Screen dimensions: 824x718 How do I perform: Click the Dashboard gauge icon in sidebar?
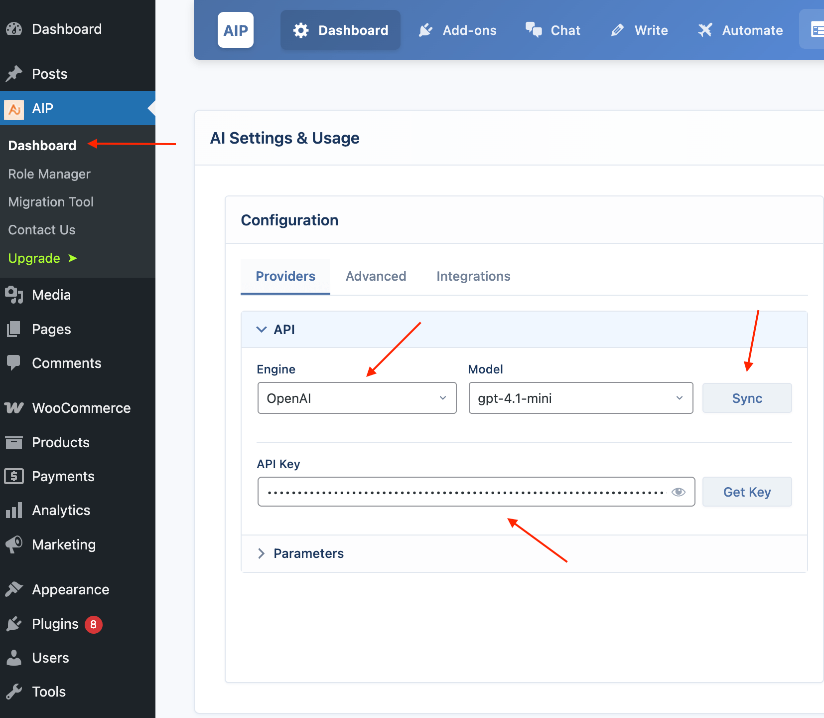click(x=14, y=29)
